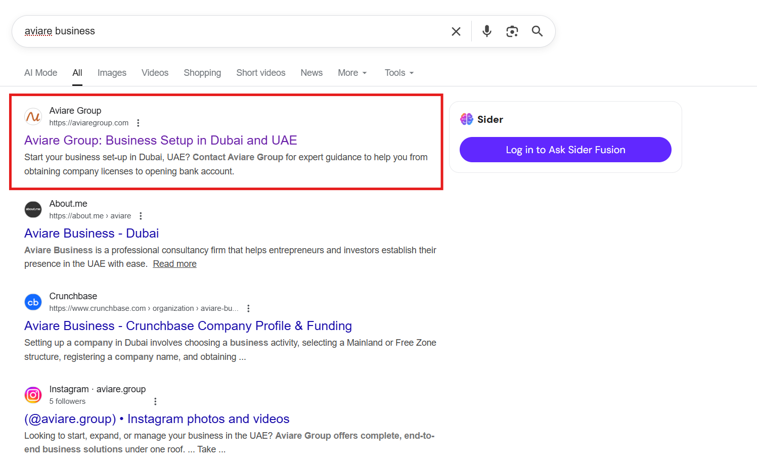The height and width of the screenshot is (464, 757).
Task: Open three-dot menu next to aviaregroup.com
Action: click(x=138, y=123)
